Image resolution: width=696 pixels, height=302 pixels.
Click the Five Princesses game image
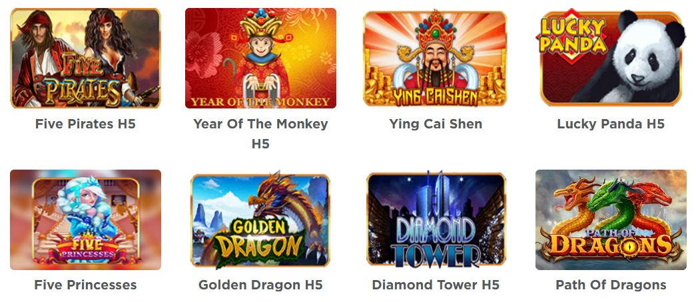coord(85,220)
